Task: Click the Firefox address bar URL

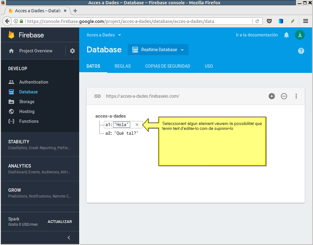Action: point(120,21)
